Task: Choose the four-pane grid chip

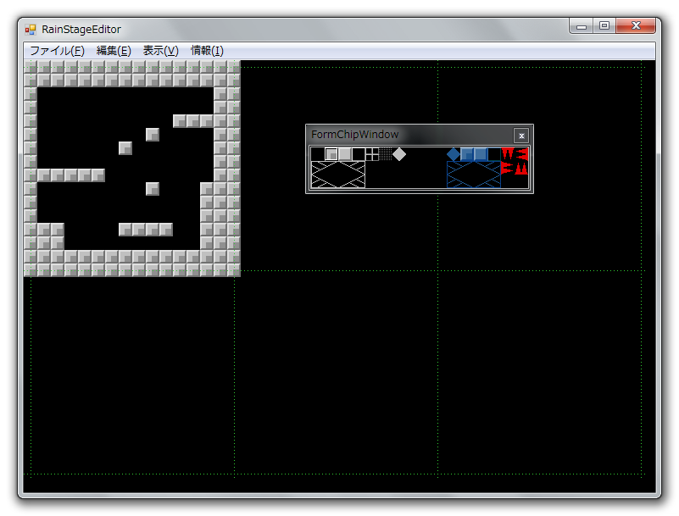Action: (372, 153)
